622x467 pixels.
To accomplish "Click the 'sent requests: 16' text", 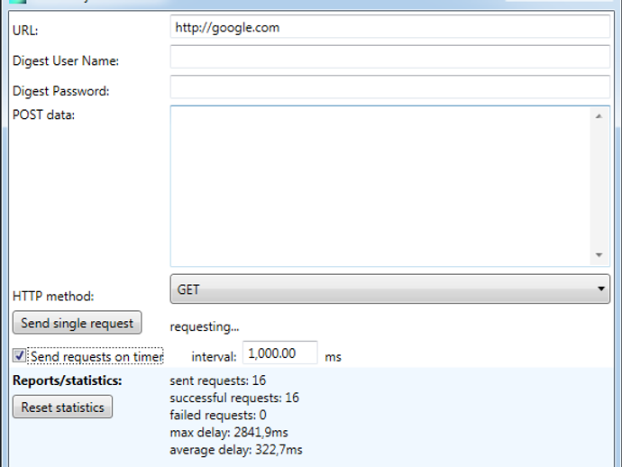I will [218, 380].
